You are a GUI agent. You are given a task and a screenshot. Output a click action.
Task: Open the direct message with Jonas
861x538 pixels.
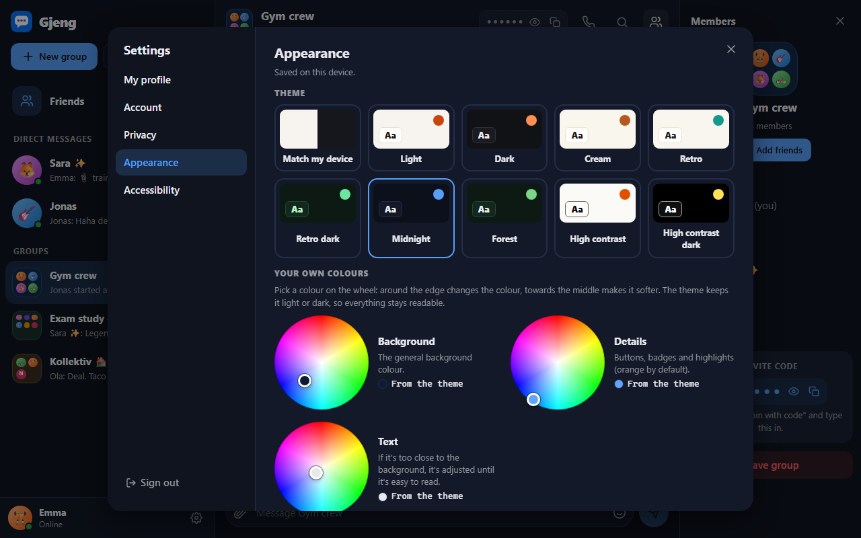(57, 214)
